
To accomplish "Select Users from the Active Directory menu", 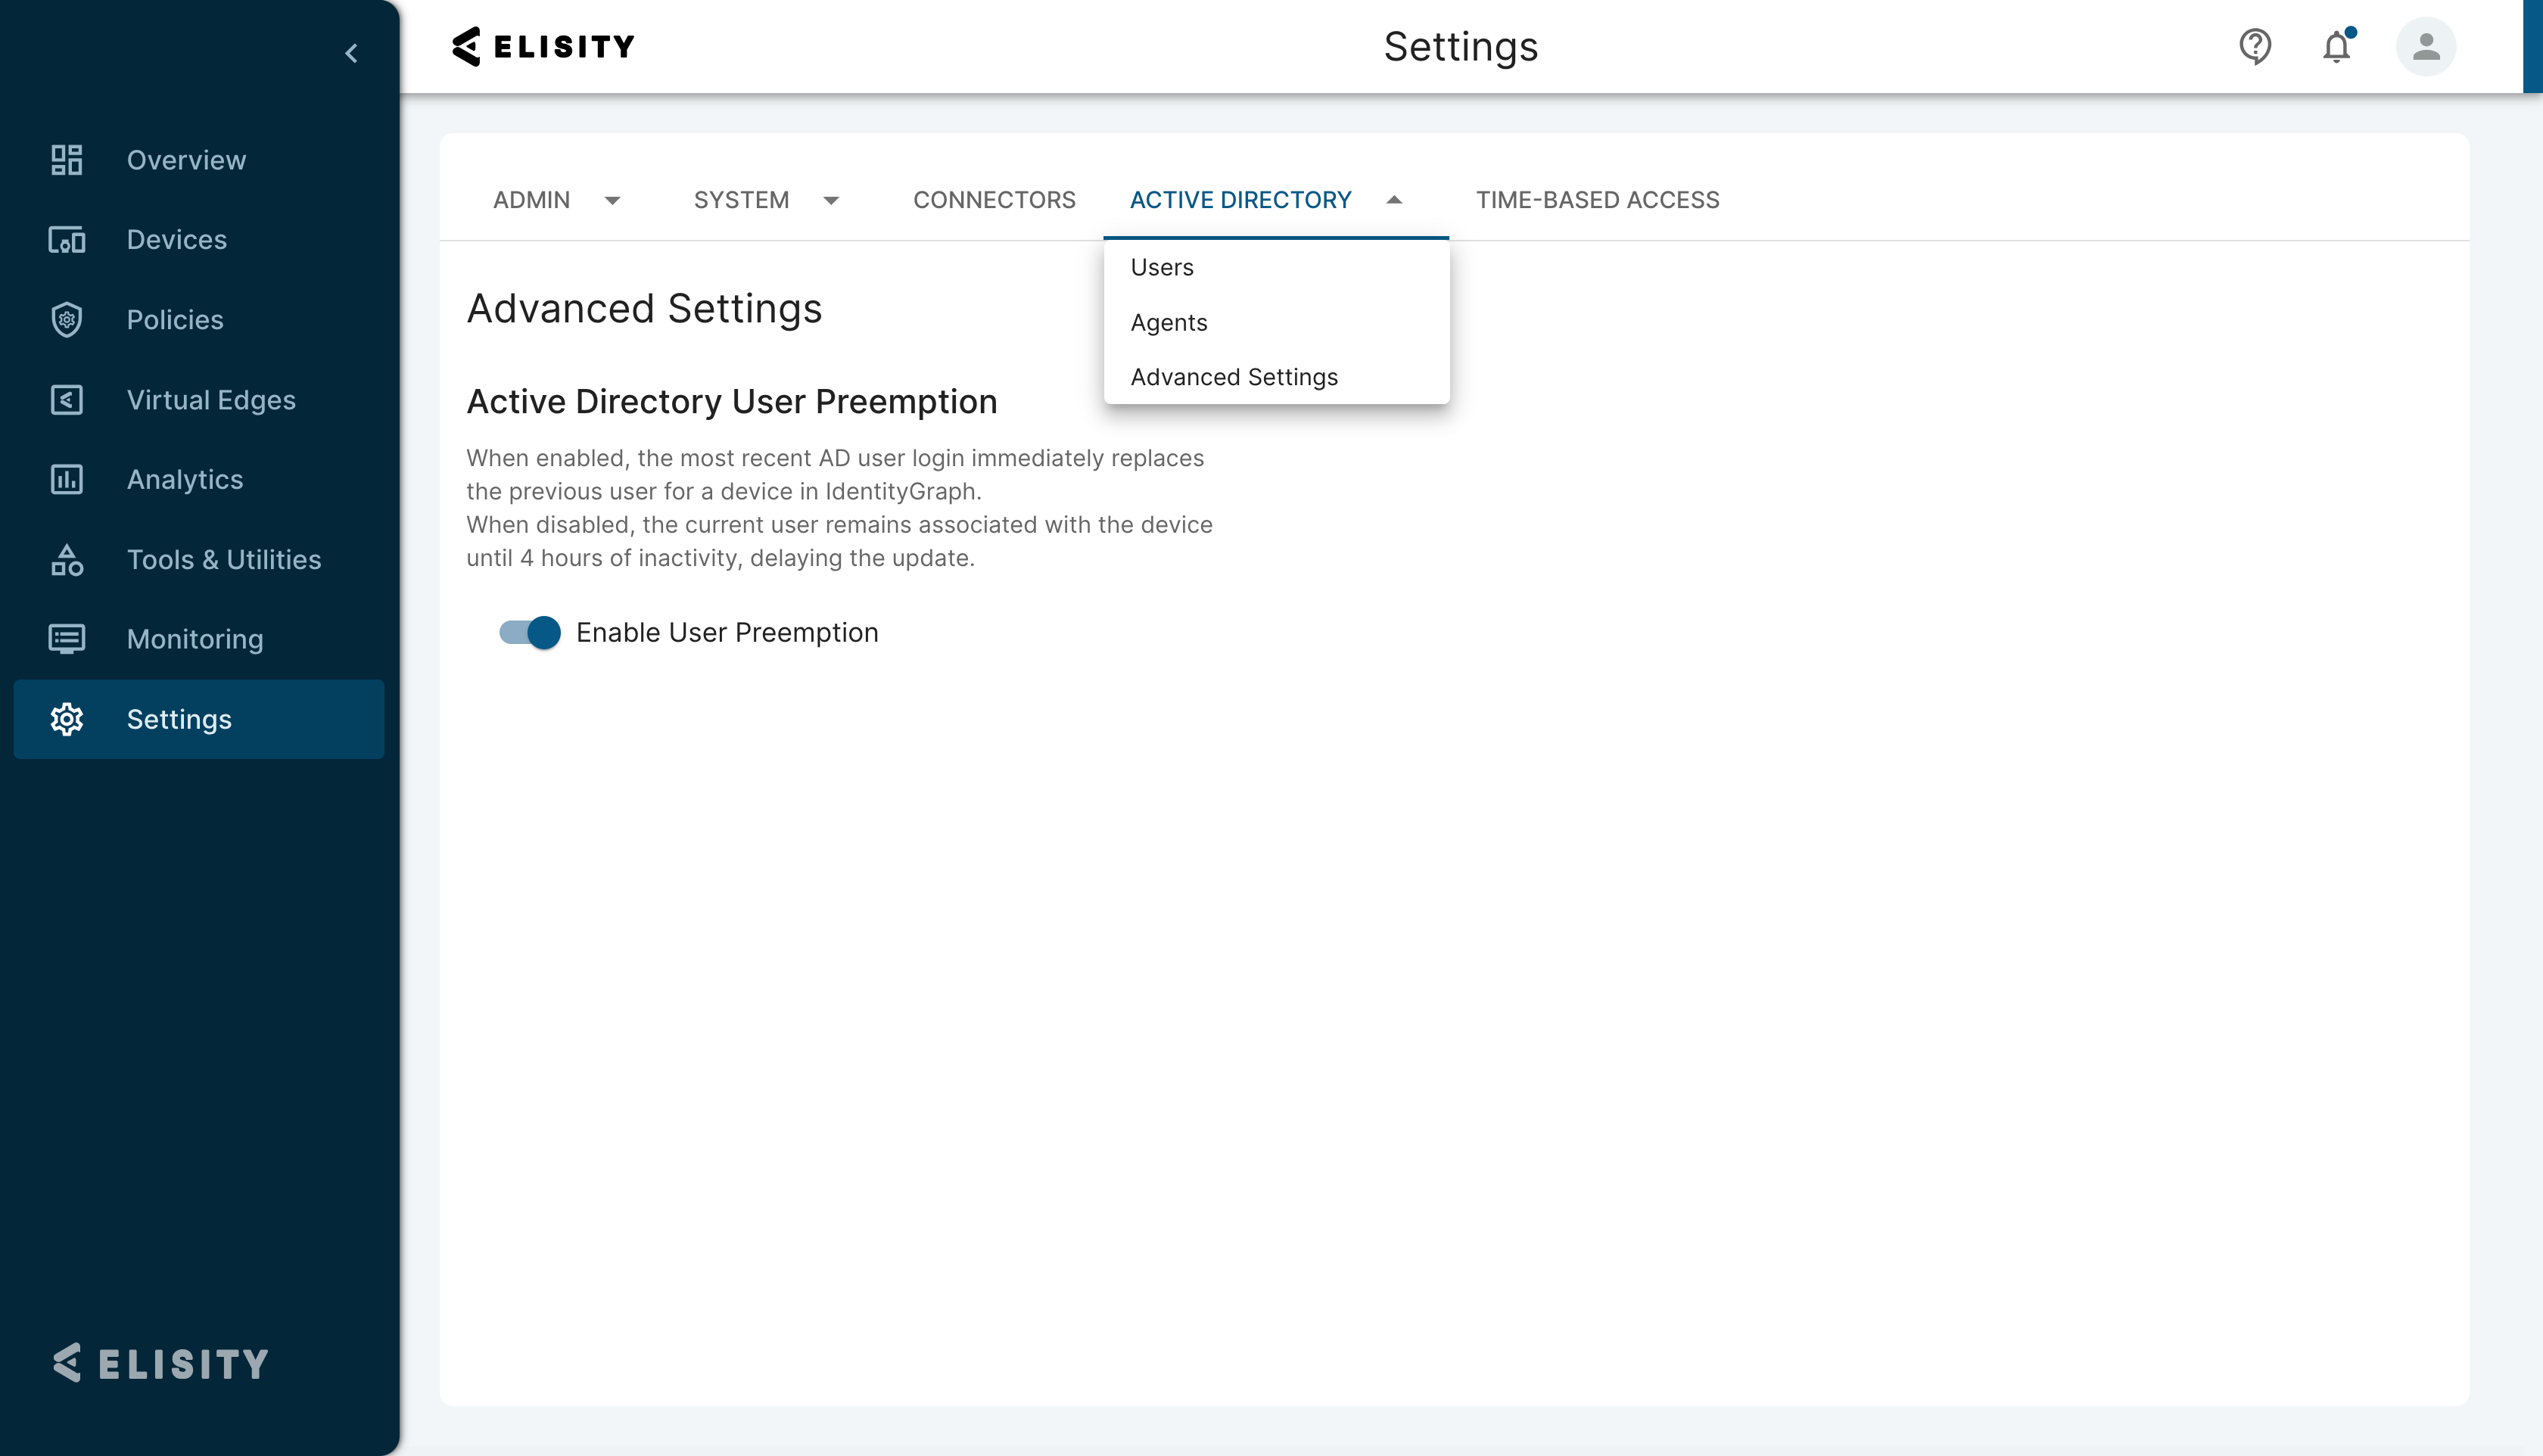I will tap(1161, 266).
